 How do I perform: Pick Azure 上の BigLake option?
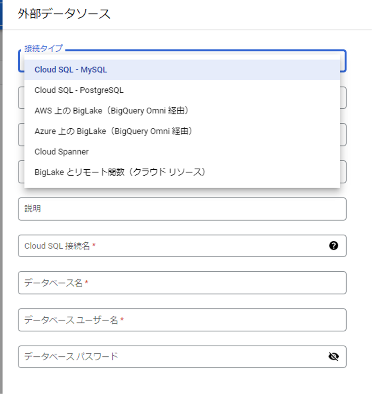click(x=182, y=131)
